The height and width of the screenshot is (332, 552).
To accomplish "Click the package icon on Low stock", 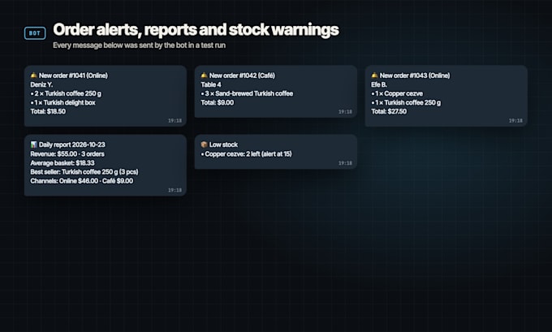I will pyautogui.click(x=204, y=144).
